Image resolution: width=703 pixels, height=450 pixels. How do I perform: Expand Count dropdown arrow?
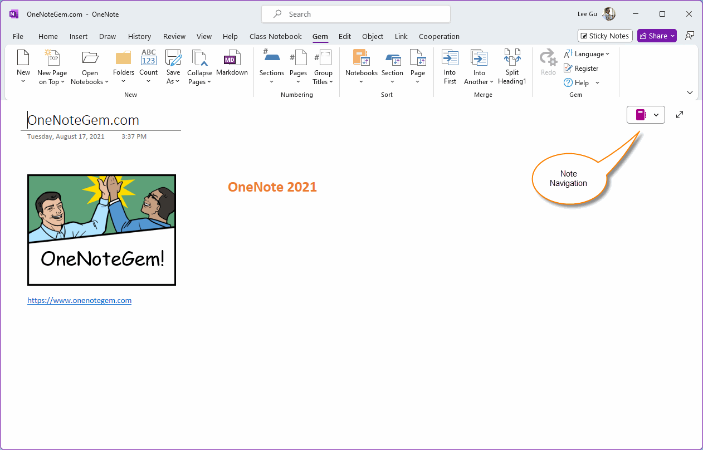point(149,81)
